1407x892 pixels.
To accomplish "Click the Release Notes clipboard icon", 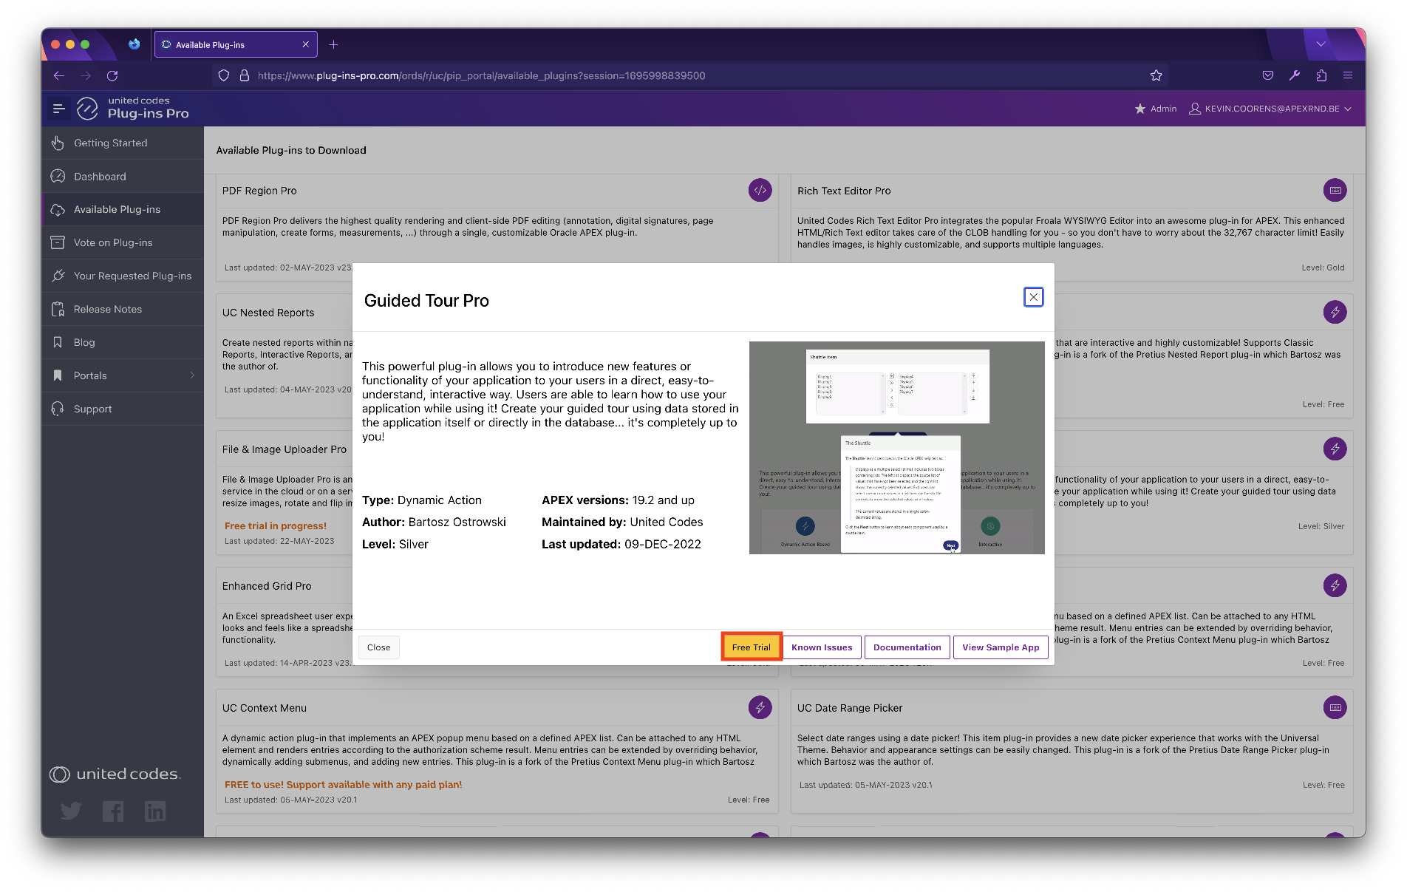I will (58, 309).
